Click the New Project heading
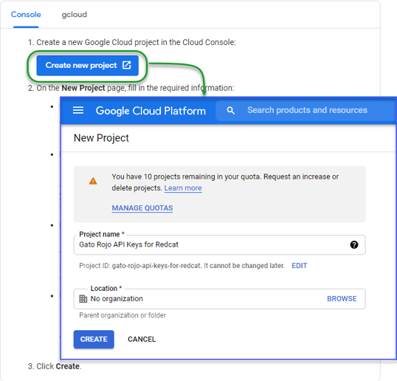 point(101,138)
